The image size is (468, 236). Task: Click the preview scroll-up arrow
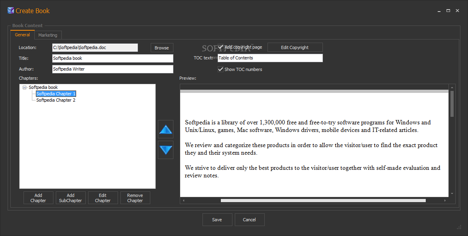pyautogui.click(x=452, y=87)
